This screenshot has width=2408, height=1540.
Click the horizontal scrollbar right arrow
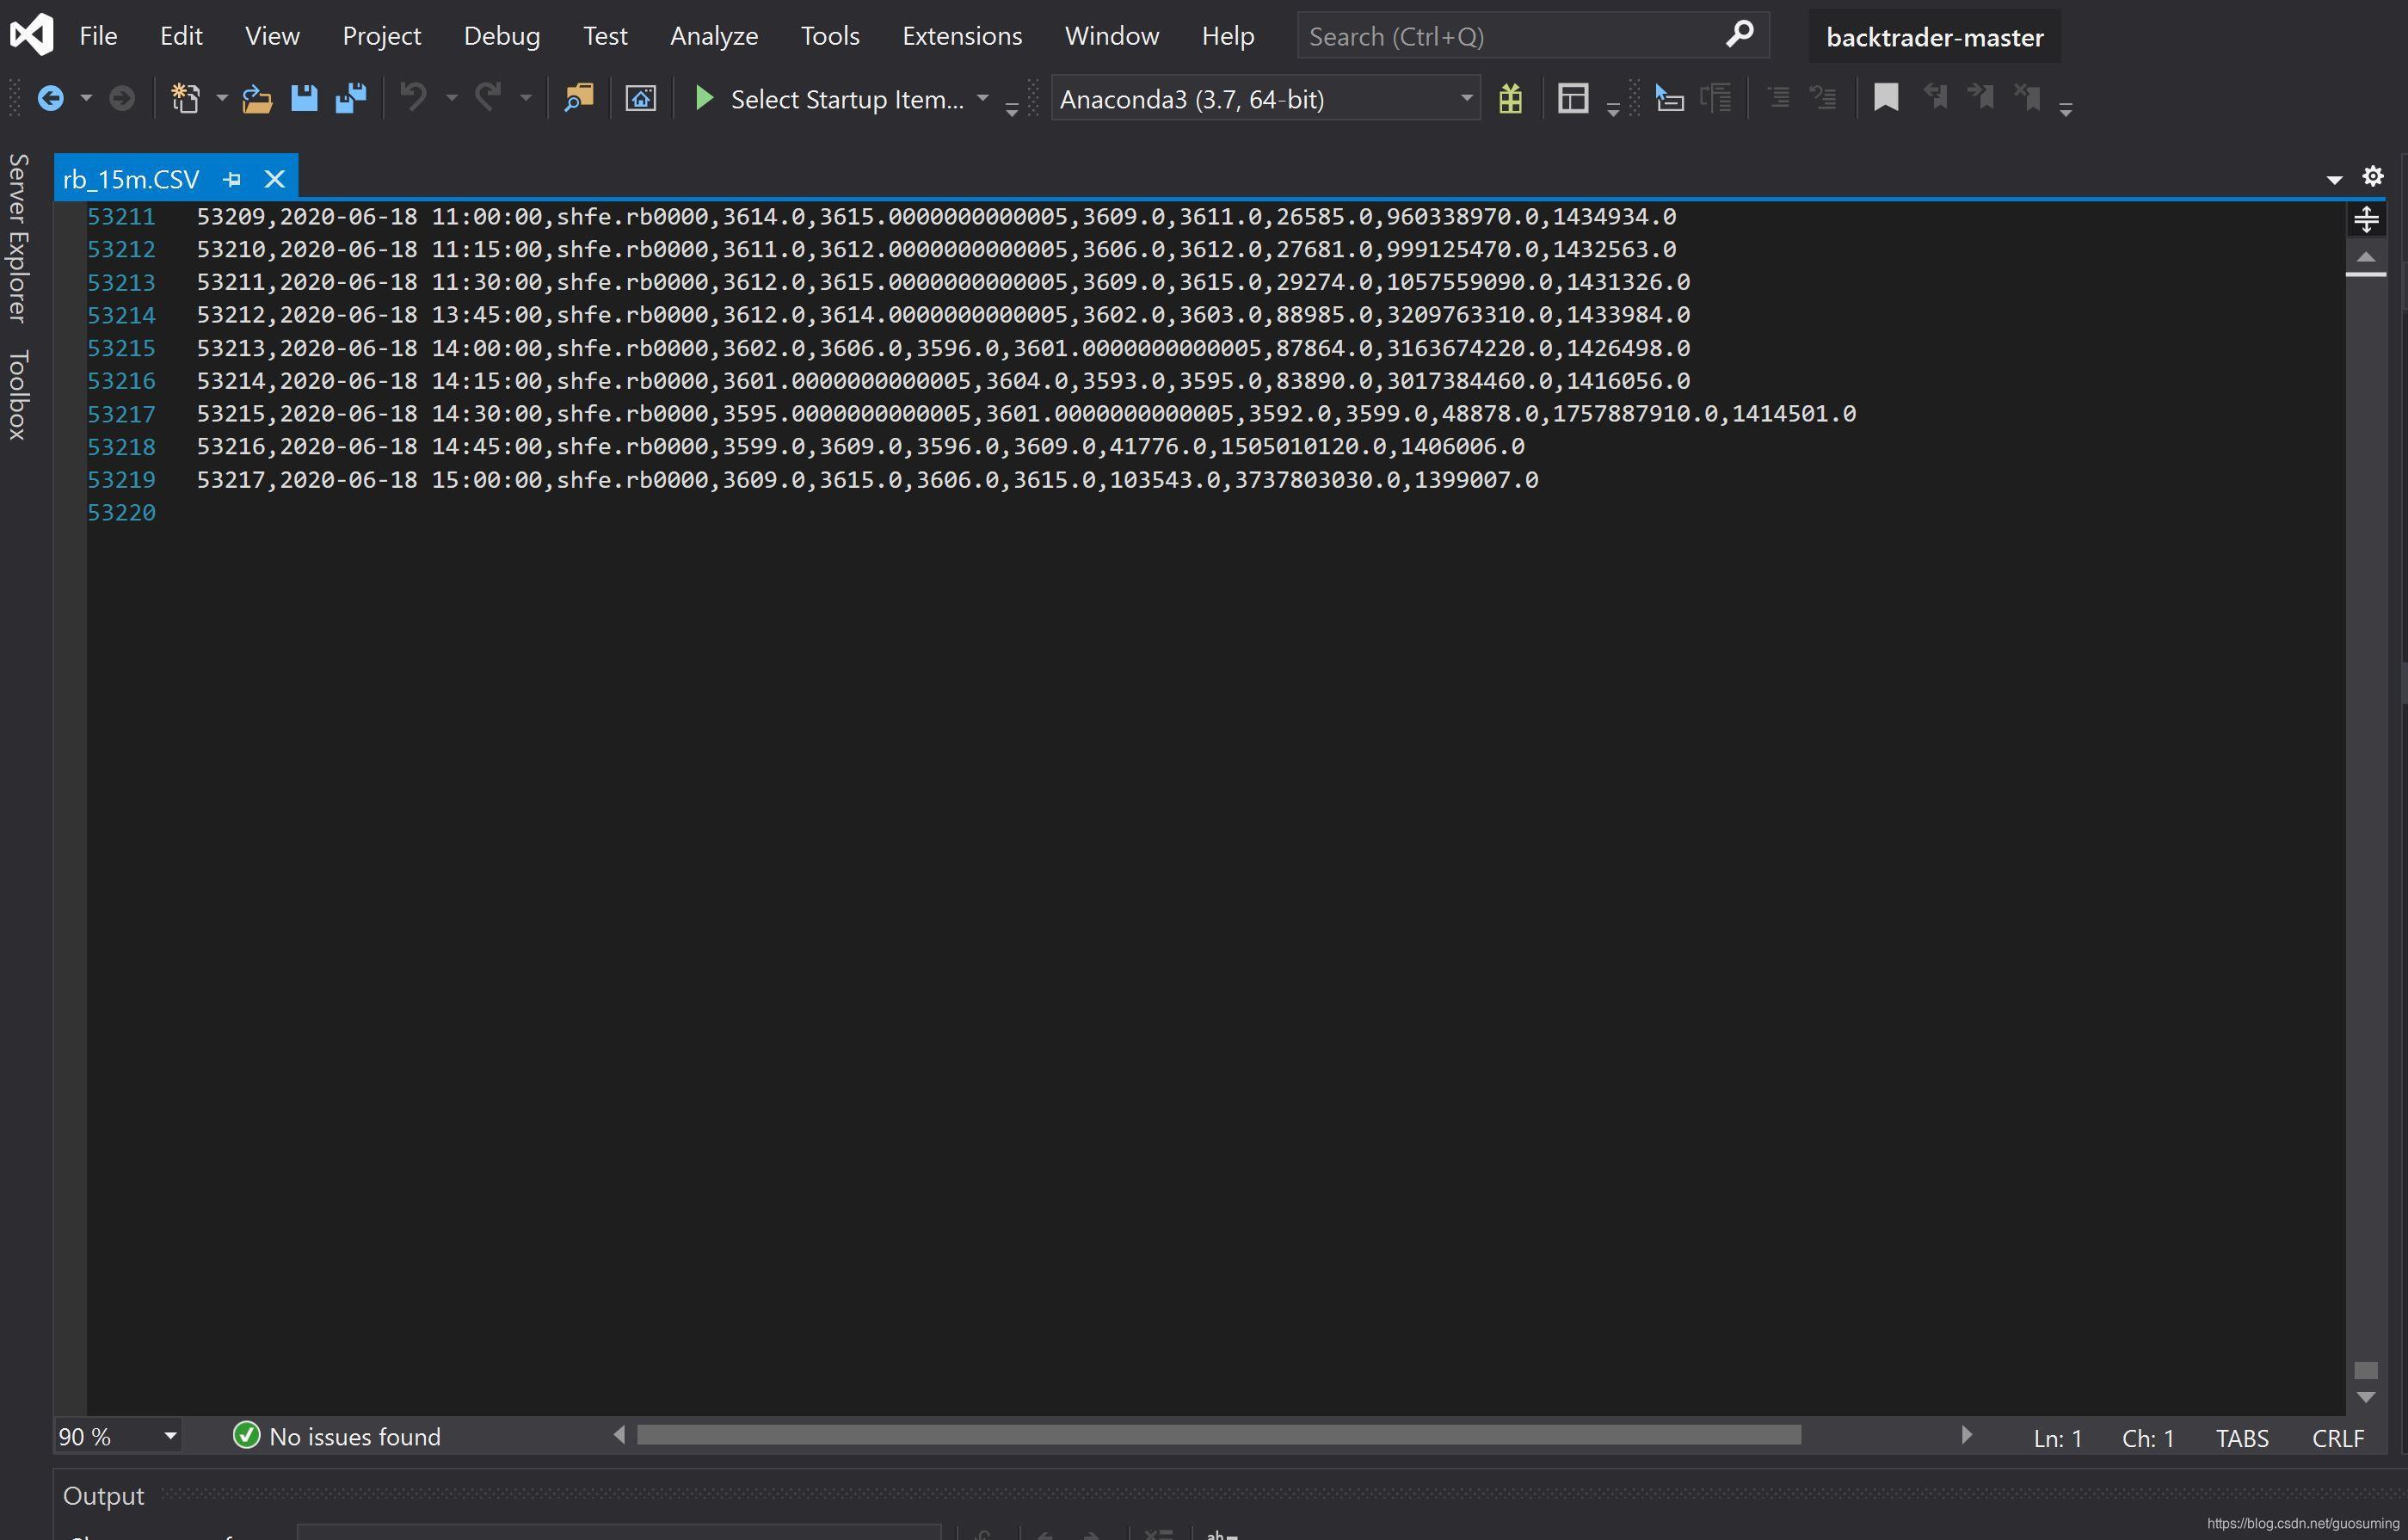[1966, 1435]
